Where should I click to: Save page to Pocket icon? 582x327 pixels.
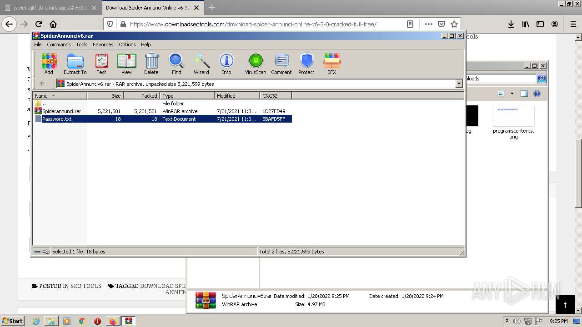pyautogui.click(x=441, y=24)
